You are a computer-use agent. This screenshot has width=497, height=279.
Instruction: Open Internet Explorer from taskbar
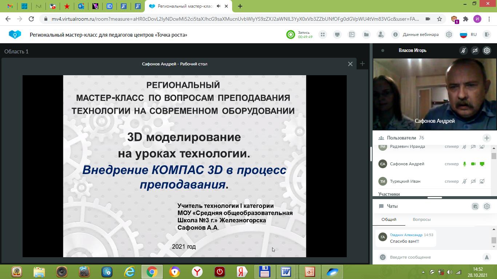[130, 272]
